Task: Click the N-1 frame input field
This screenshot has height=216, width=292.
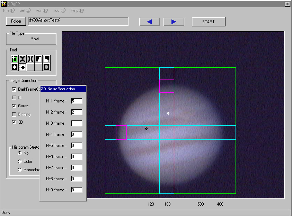Action: pos(76,101)
